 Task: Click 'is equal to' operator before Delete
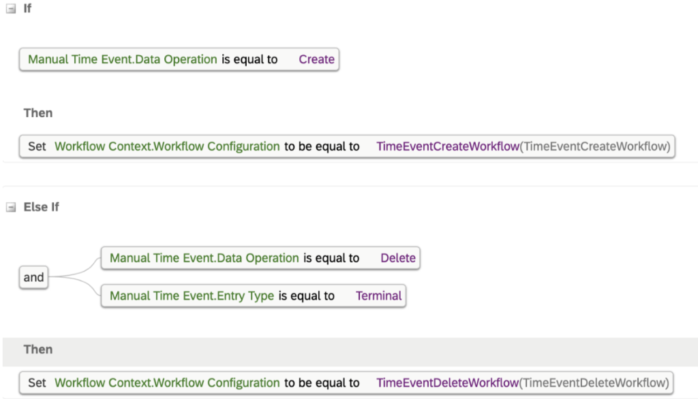[x=332, y=258]
